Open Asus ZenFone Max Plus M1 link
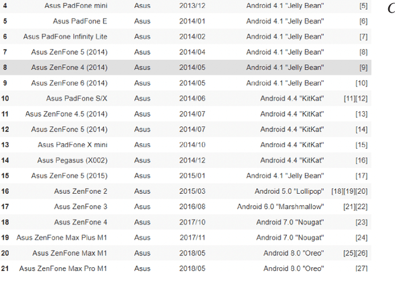Viewport: 395px width, 290px height. (x=62, y=238)
